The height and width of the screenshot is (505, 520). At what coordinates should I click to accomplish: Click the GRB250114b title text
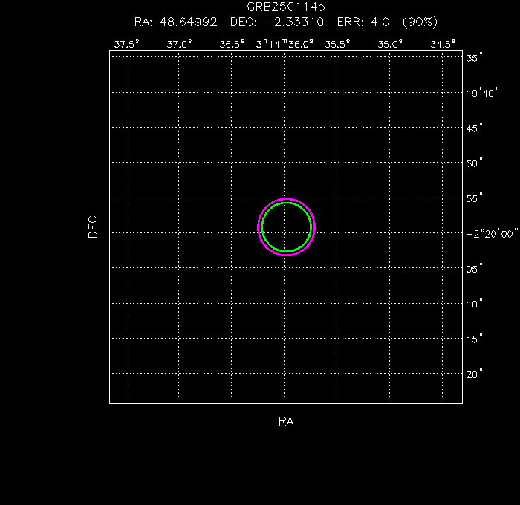pyautogui.click(x=286, y=7)
